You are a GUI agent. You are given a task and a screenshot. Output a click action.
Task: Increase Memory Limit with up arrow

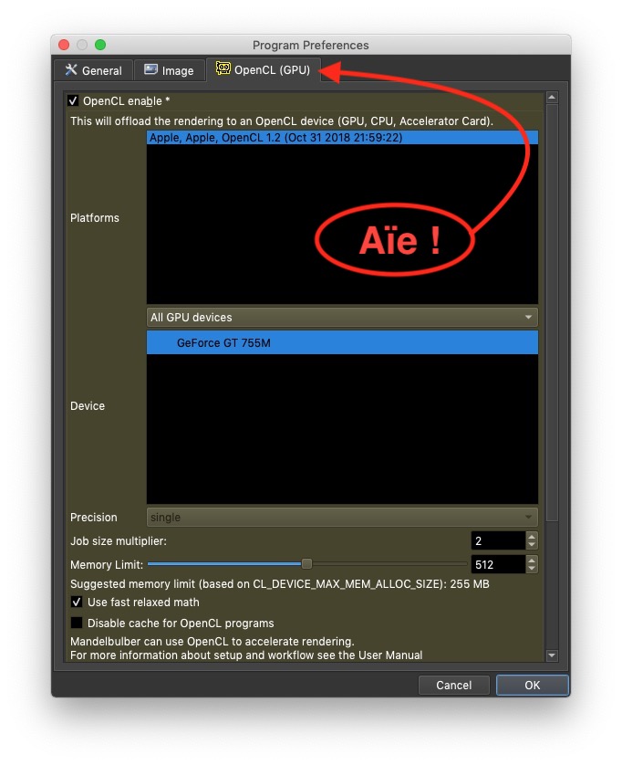532,561
